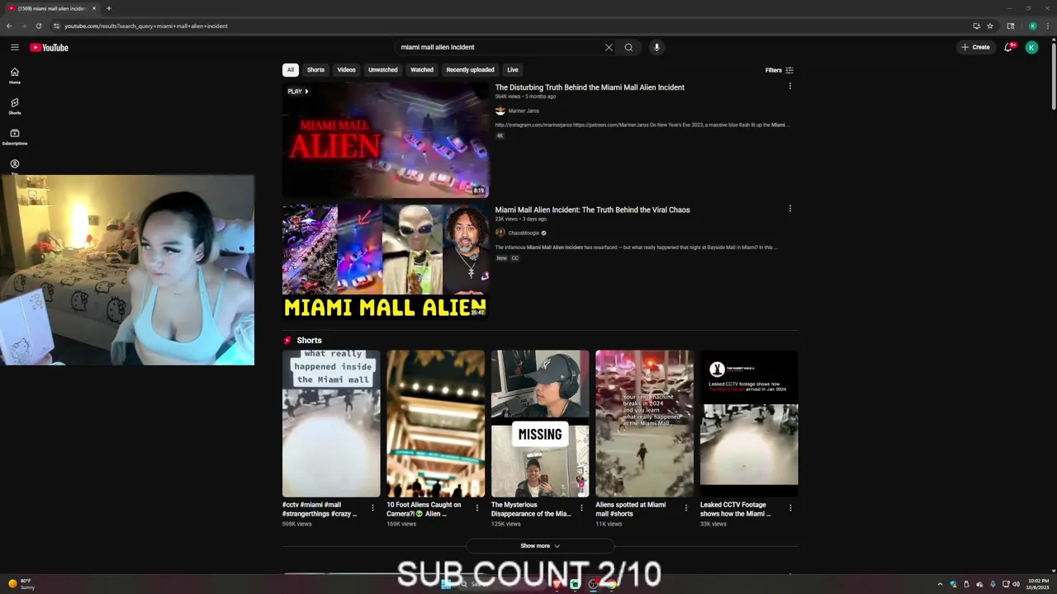Screen dimensions: 1057x594
Task: Open 'Aliens spotted at Miami mall' short title
Action: (x=631, y=509)
